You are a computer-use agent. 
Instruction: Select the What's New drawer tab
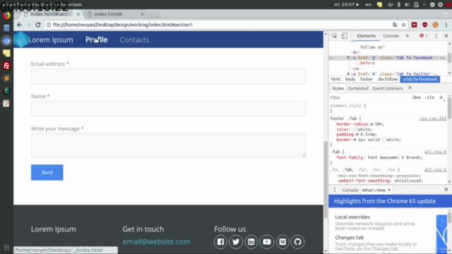point(374,190)
